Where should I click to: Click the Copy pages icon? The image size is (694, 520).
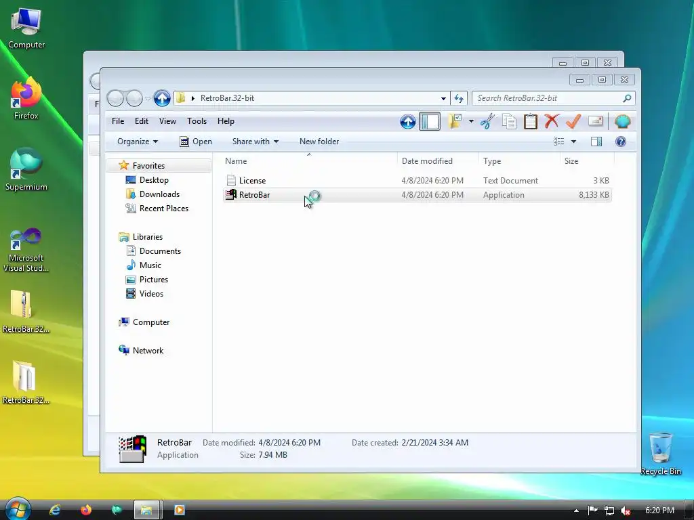pos(509,121)
